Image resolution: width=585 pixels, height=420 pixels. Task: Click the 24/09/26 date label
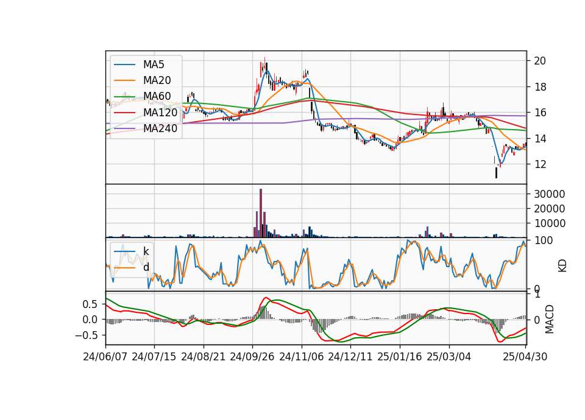coord(252,357)
